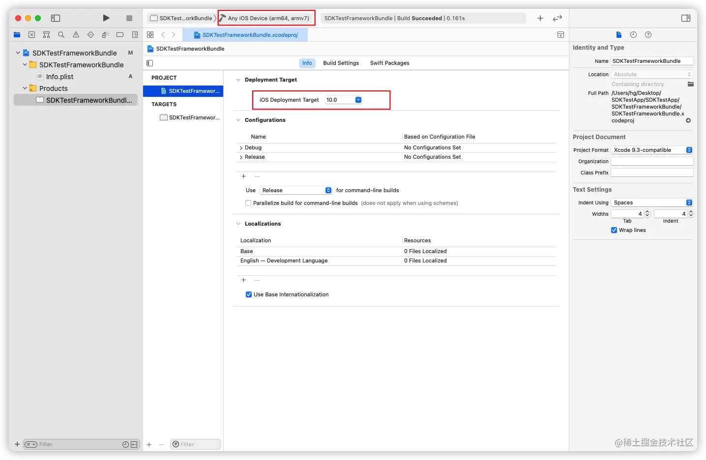Open the Report navigator
The image size is (706, 460).
point(135,35)
